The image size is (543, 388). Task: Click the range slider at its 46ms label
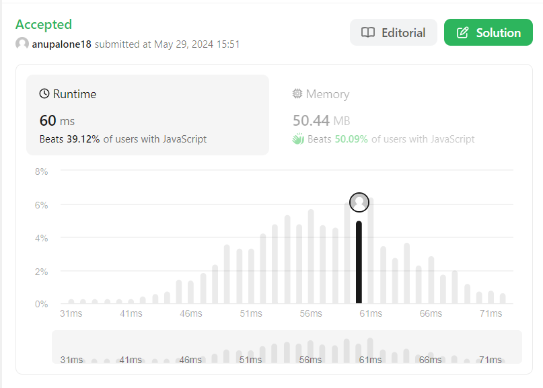point(190,360)
